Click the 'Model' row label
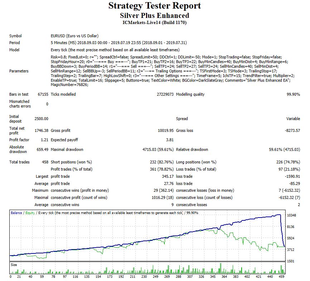 [14, 50]
